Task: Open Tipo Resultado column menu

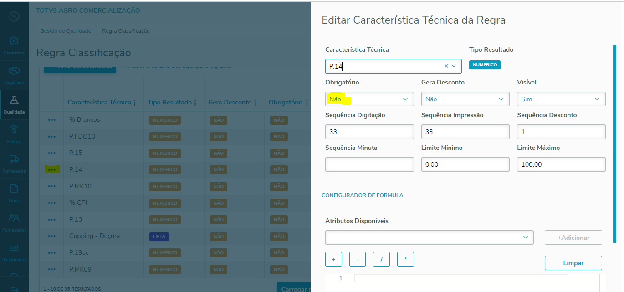Action: 195,103
